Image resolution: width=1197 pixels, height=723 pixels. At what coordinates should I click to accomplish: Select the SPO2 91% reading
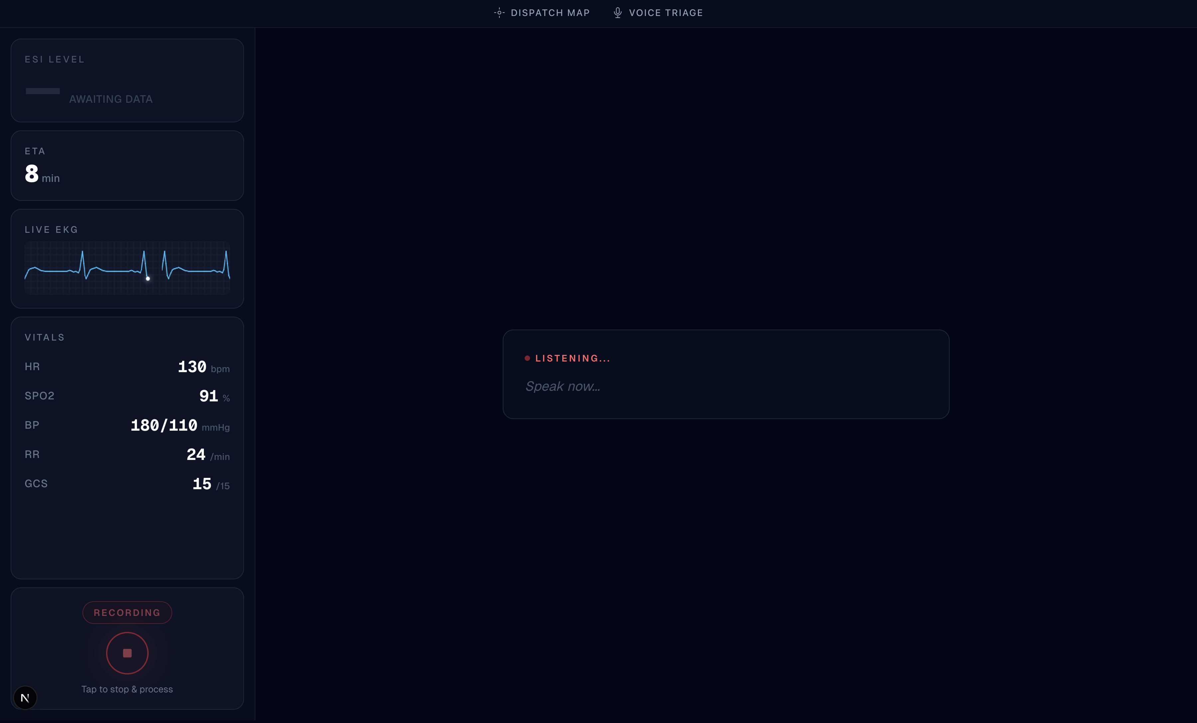pyautogui.click(x=208, y=396)
